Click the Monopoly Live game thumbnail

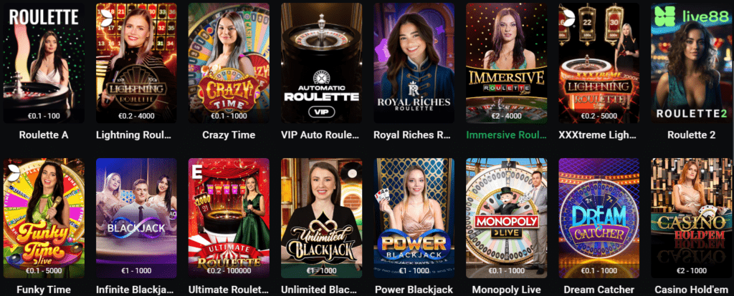pos(507,218)
